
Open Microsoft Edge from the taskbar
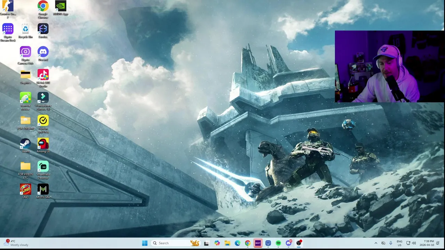pos(237,243)
